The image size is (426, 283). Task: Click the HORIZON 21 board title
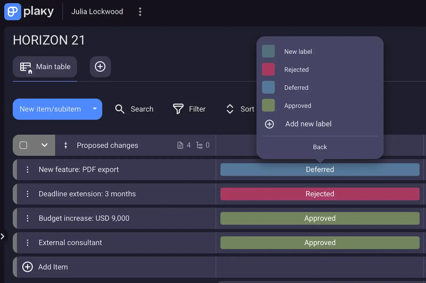point(49,40)
